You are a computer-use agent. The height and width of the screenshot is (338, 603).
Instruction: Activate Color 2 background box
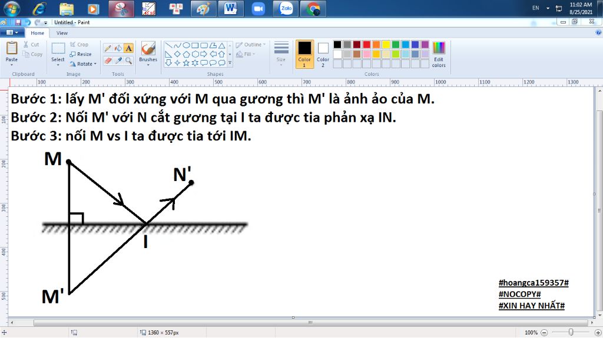point(323,53)
